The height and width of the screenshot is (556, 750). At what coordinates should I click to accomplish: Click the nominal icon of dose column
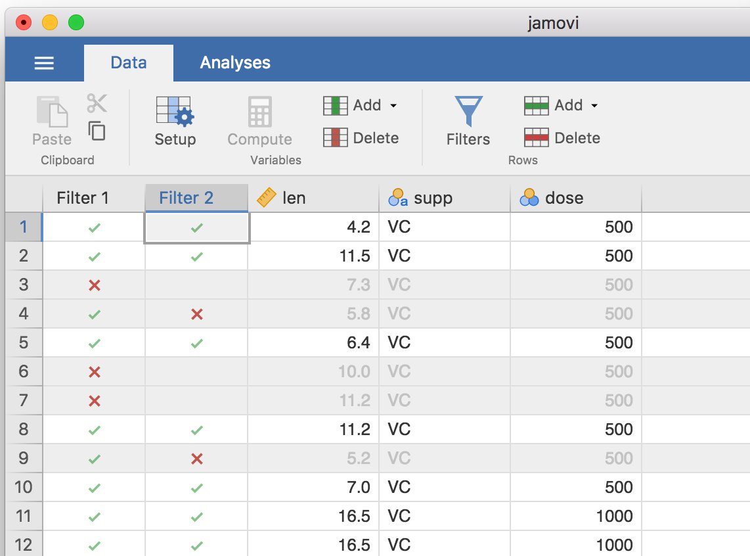529,197
